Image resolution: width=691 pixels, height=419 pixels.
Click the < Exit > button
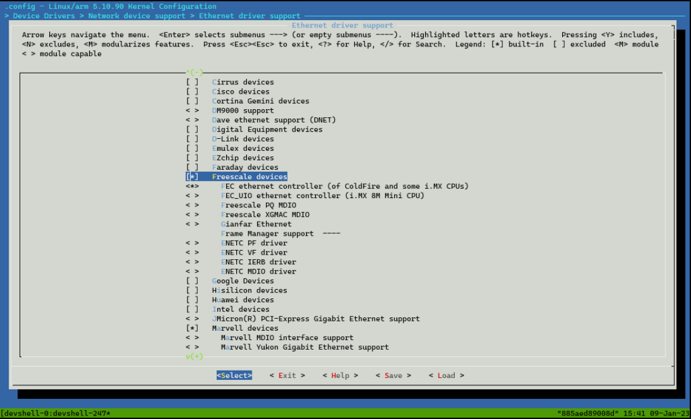(x=287, y=375)
